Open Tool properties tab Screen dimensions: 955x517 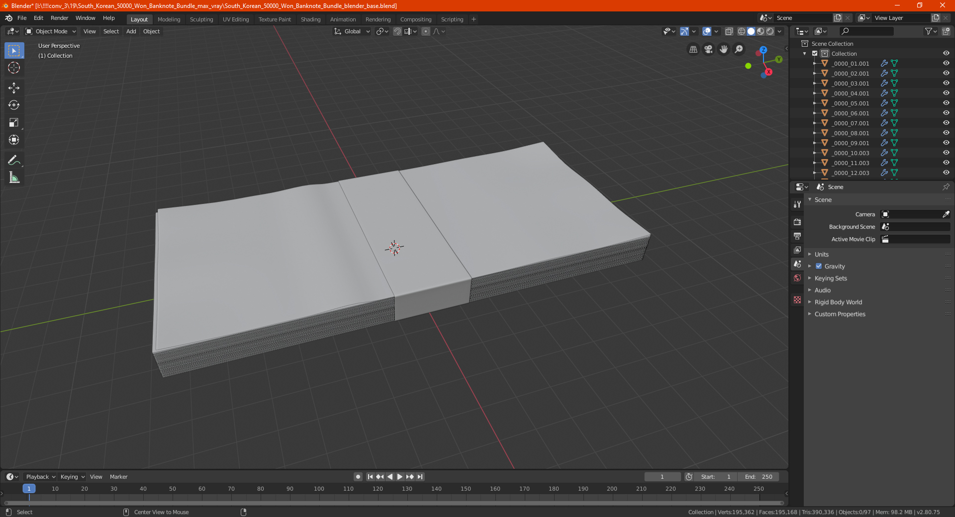click(797, 204)
